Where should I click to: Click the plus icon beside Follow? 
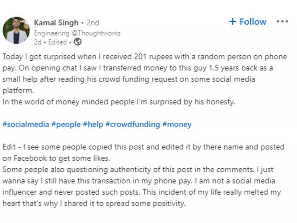(x=233, y=21)
